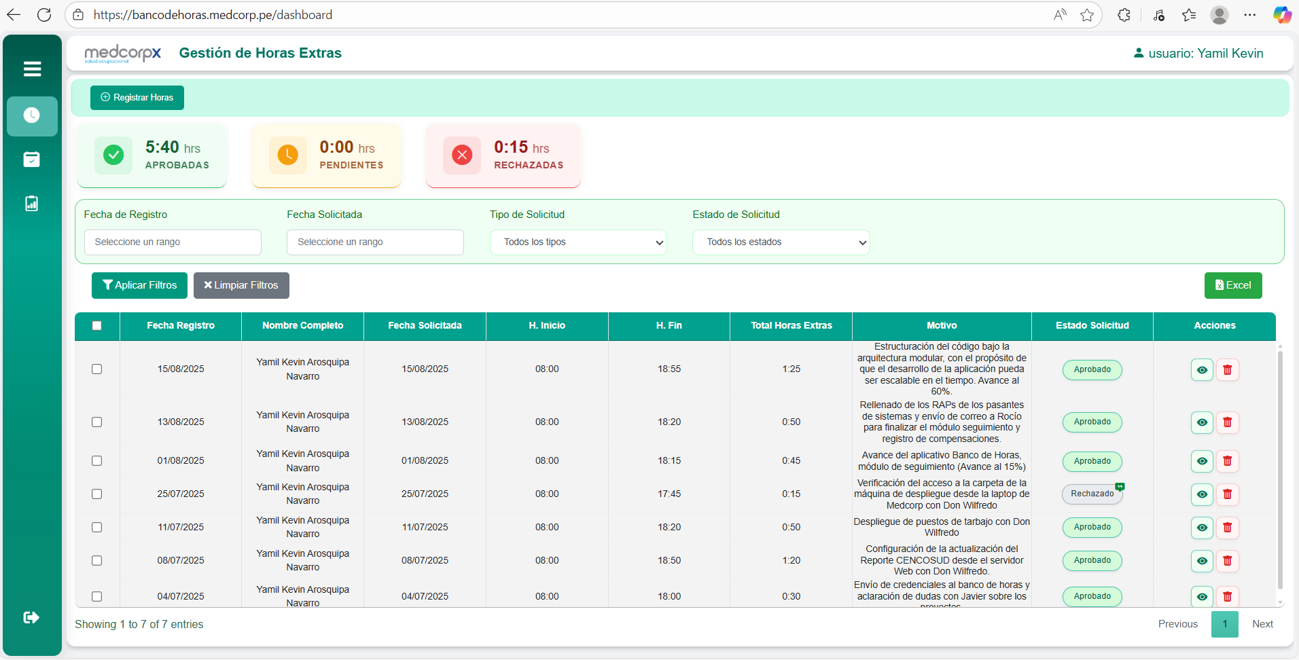
Task: Select page 1 in the pagination
Action: 1224,623
